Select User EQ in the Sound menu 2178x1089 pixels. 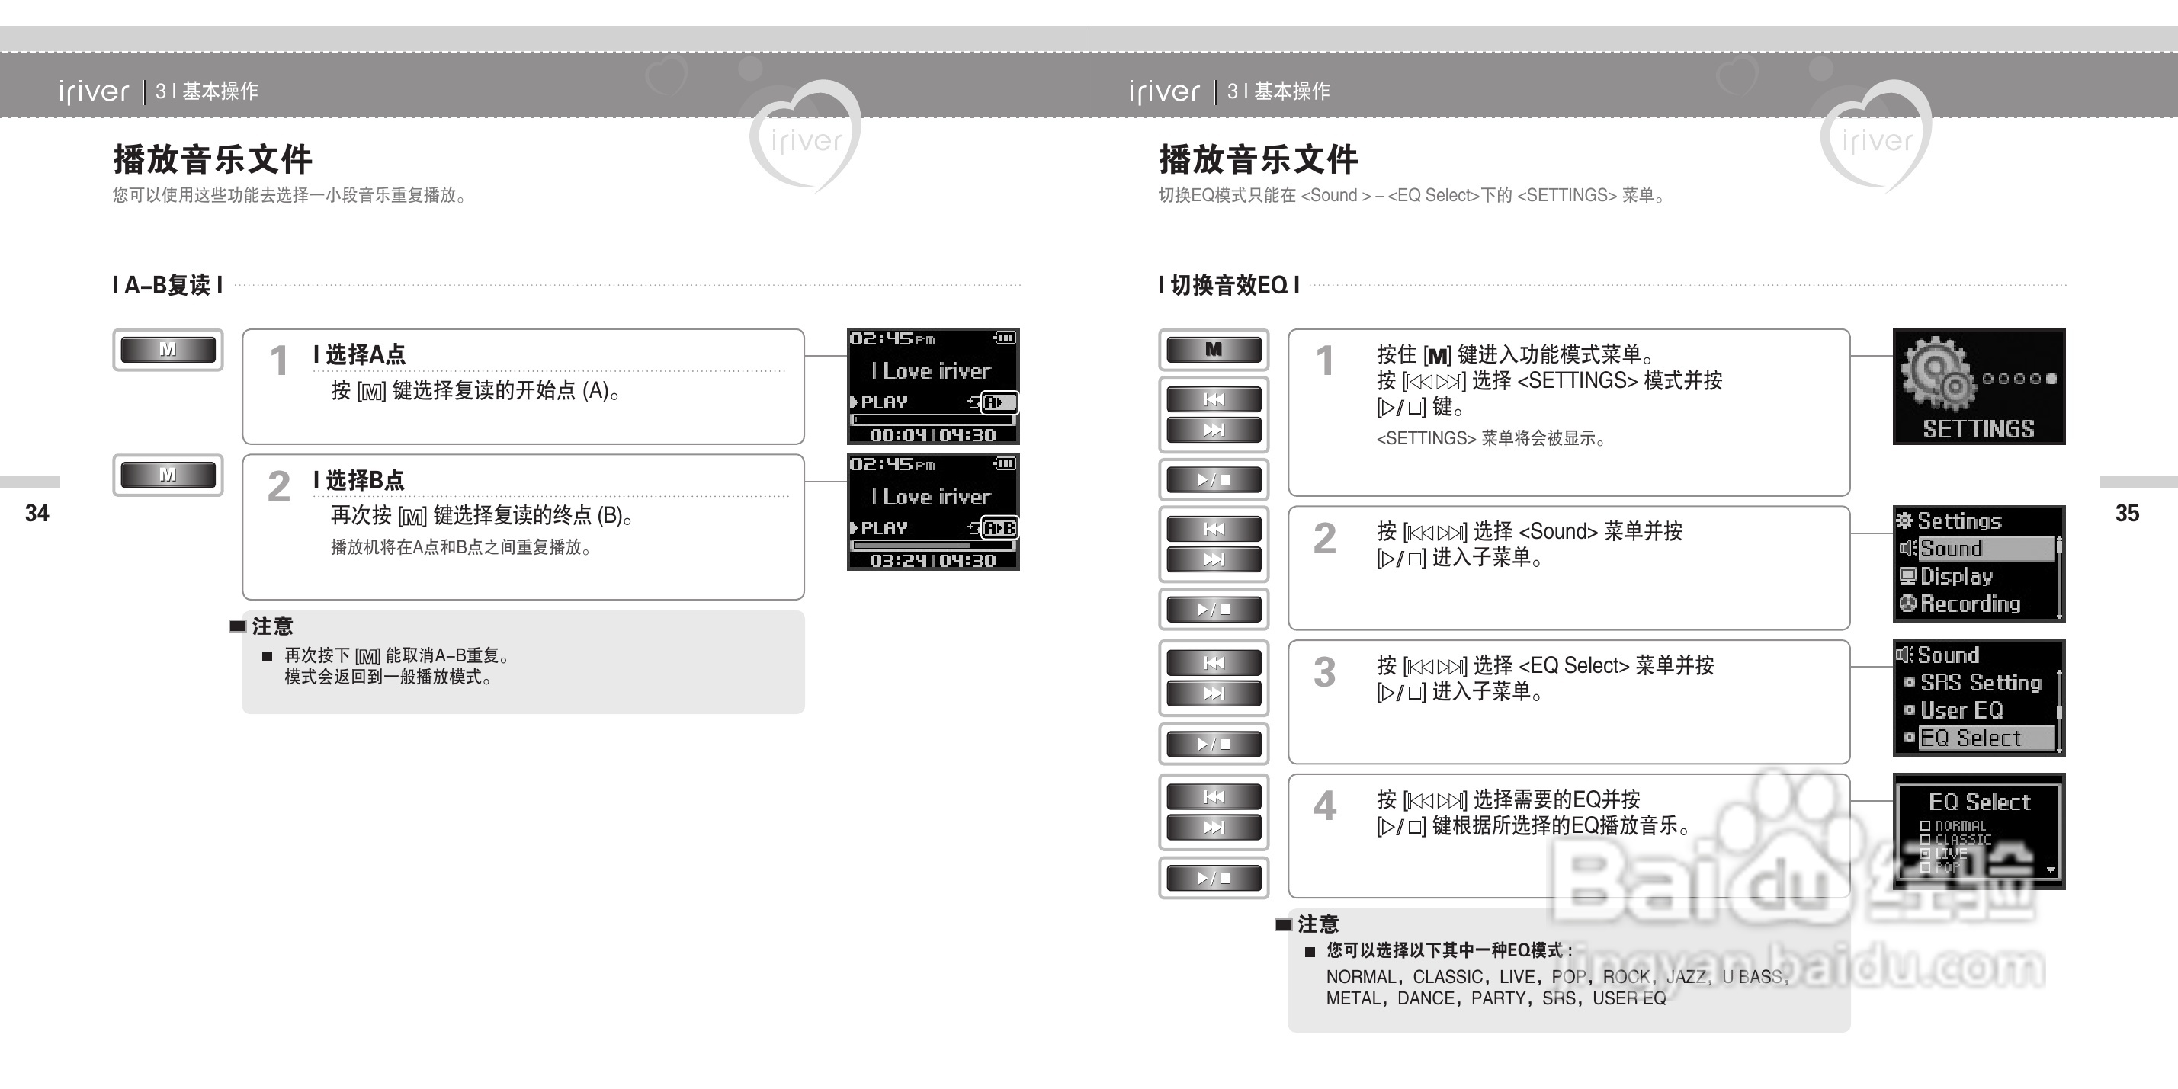click(x=1961, y=710)
